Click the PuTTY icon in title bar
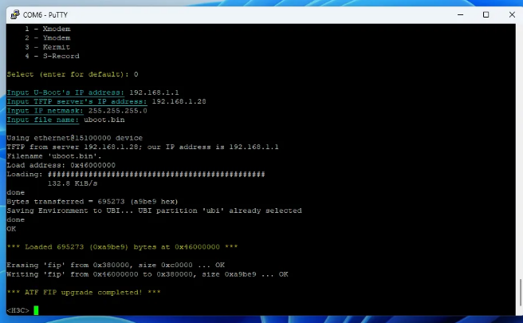 click(11, 14)
